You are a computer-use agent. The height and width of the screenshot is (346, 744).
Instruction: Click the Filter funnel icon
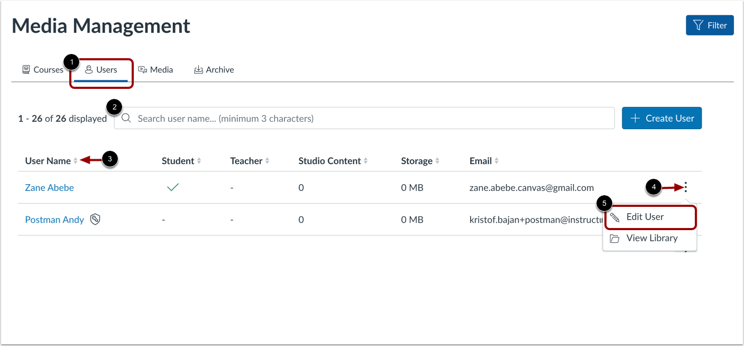(x=699, y=25)
